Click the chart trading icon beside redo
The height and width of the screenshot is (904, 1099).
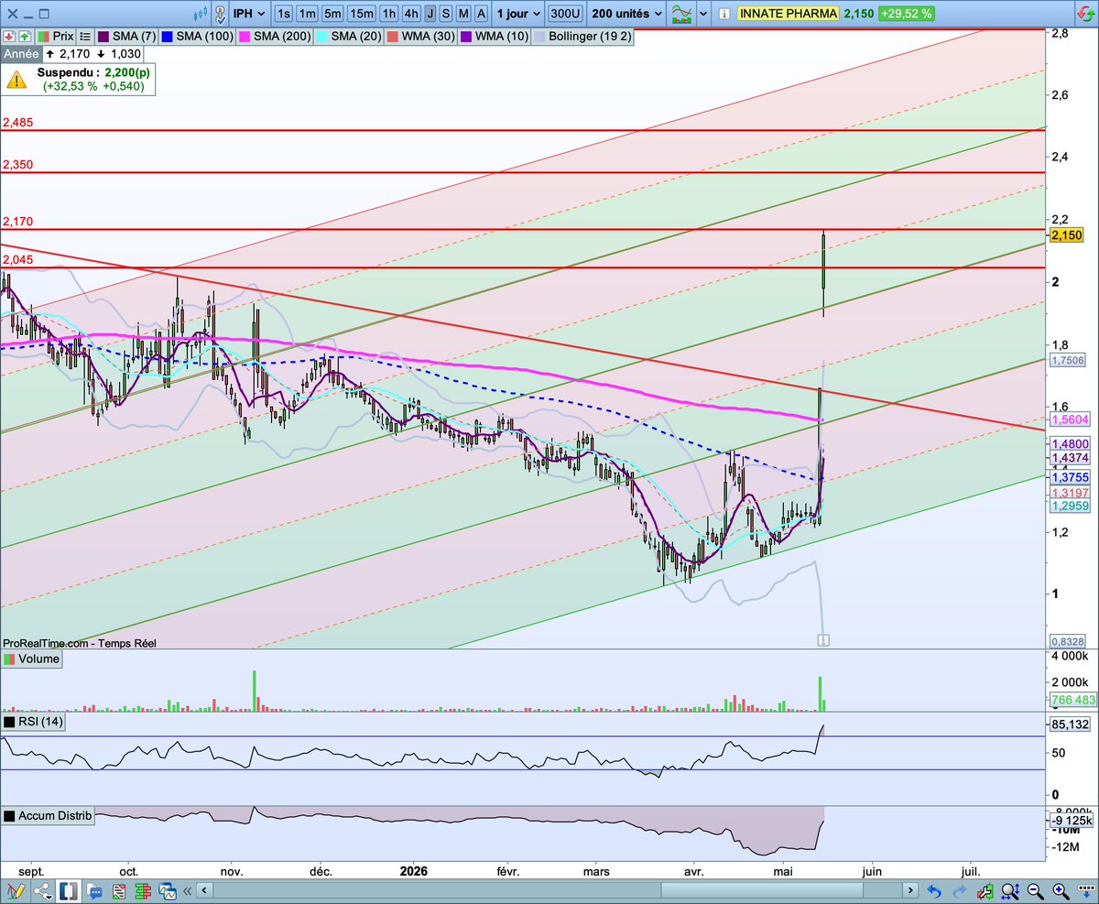pos(985,891)
